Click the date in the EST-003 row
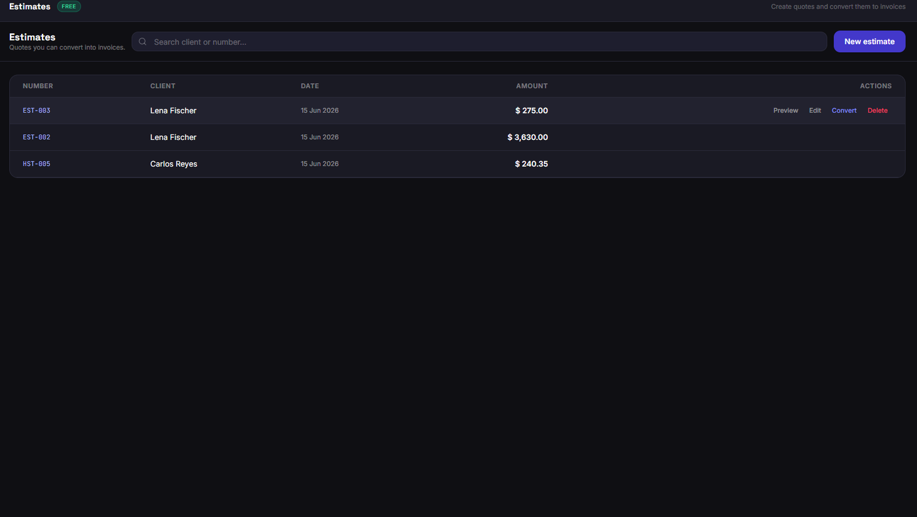The image size is (917, 517). (x=320, y=111)
